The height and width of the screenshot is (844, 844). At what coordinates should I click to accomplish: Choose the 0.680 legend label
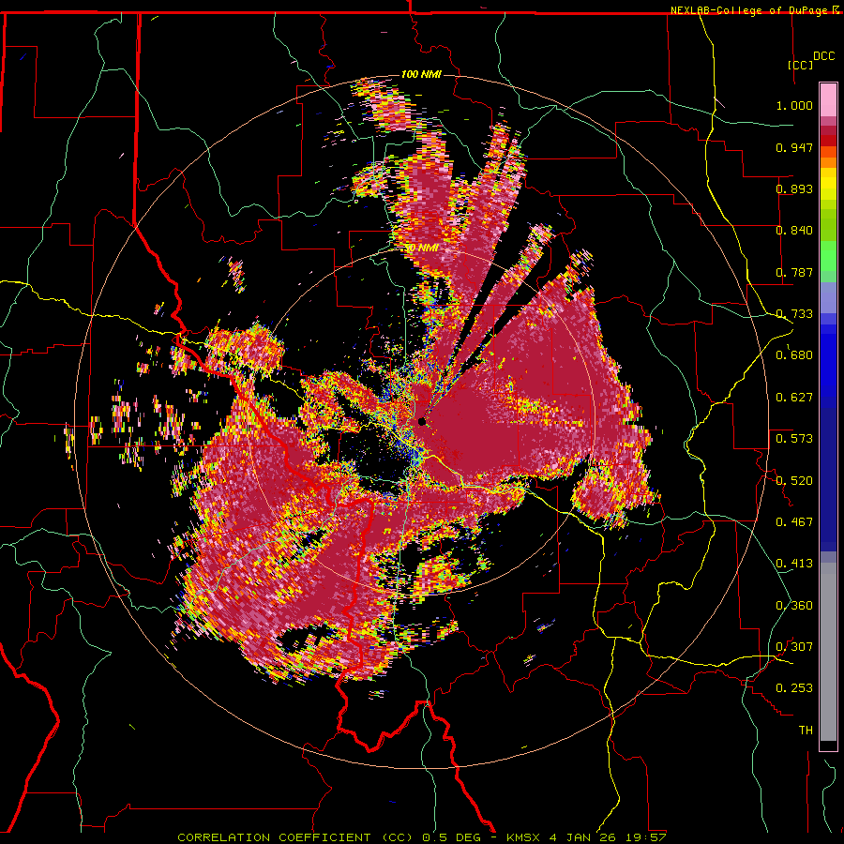click(x=794, y=355)
